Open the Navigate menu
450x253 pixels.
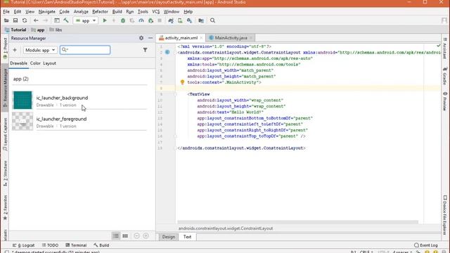47,12
